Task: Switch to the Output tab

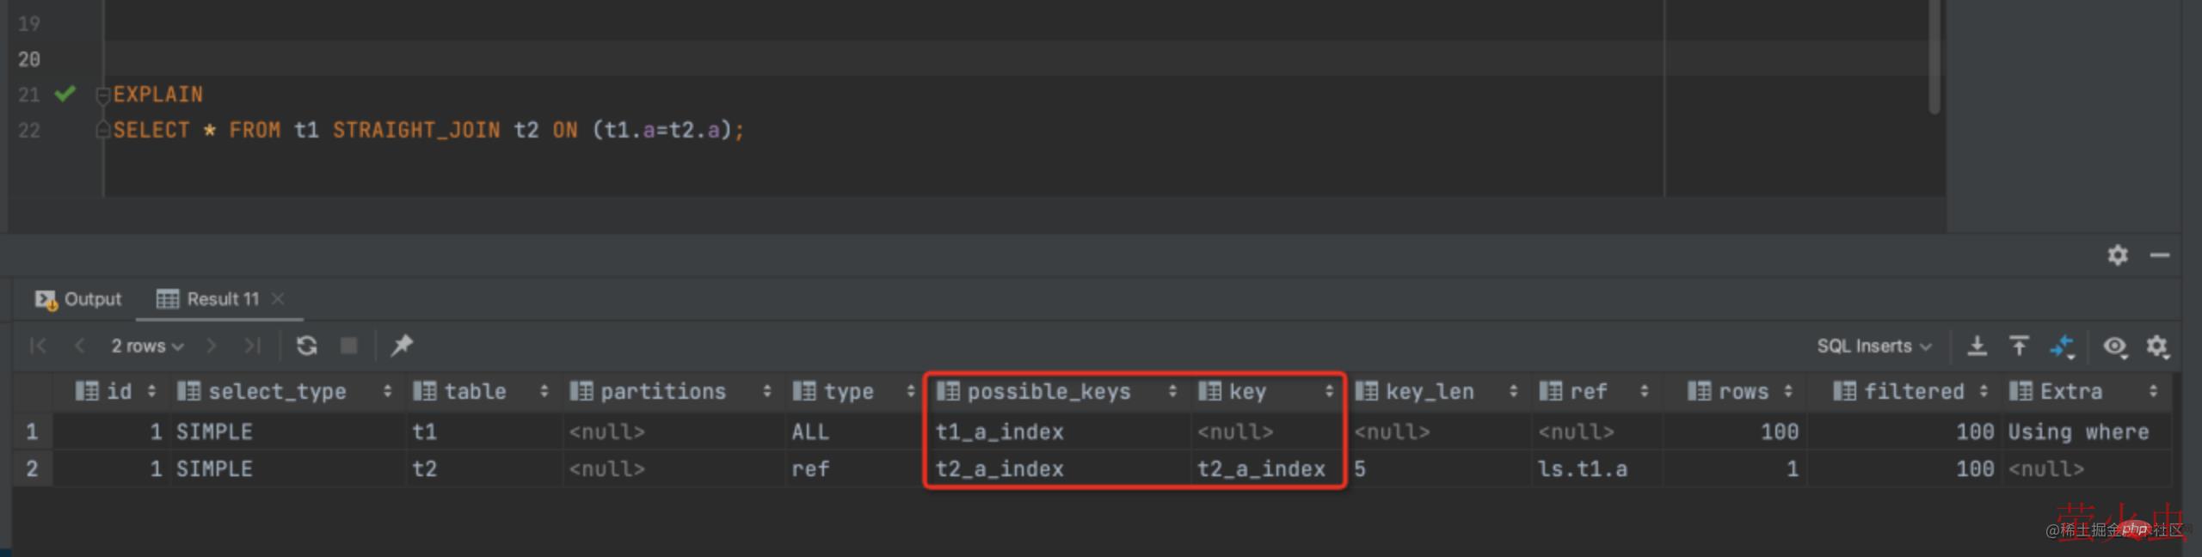Action: point(79,299)
